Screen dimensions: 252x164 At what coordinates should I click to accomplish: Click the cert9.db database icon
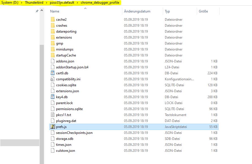point(53,73)
